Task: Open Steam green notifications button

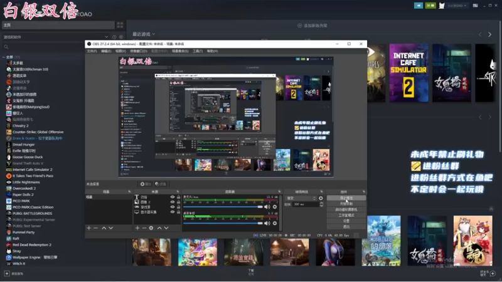Action: [430, 6]
